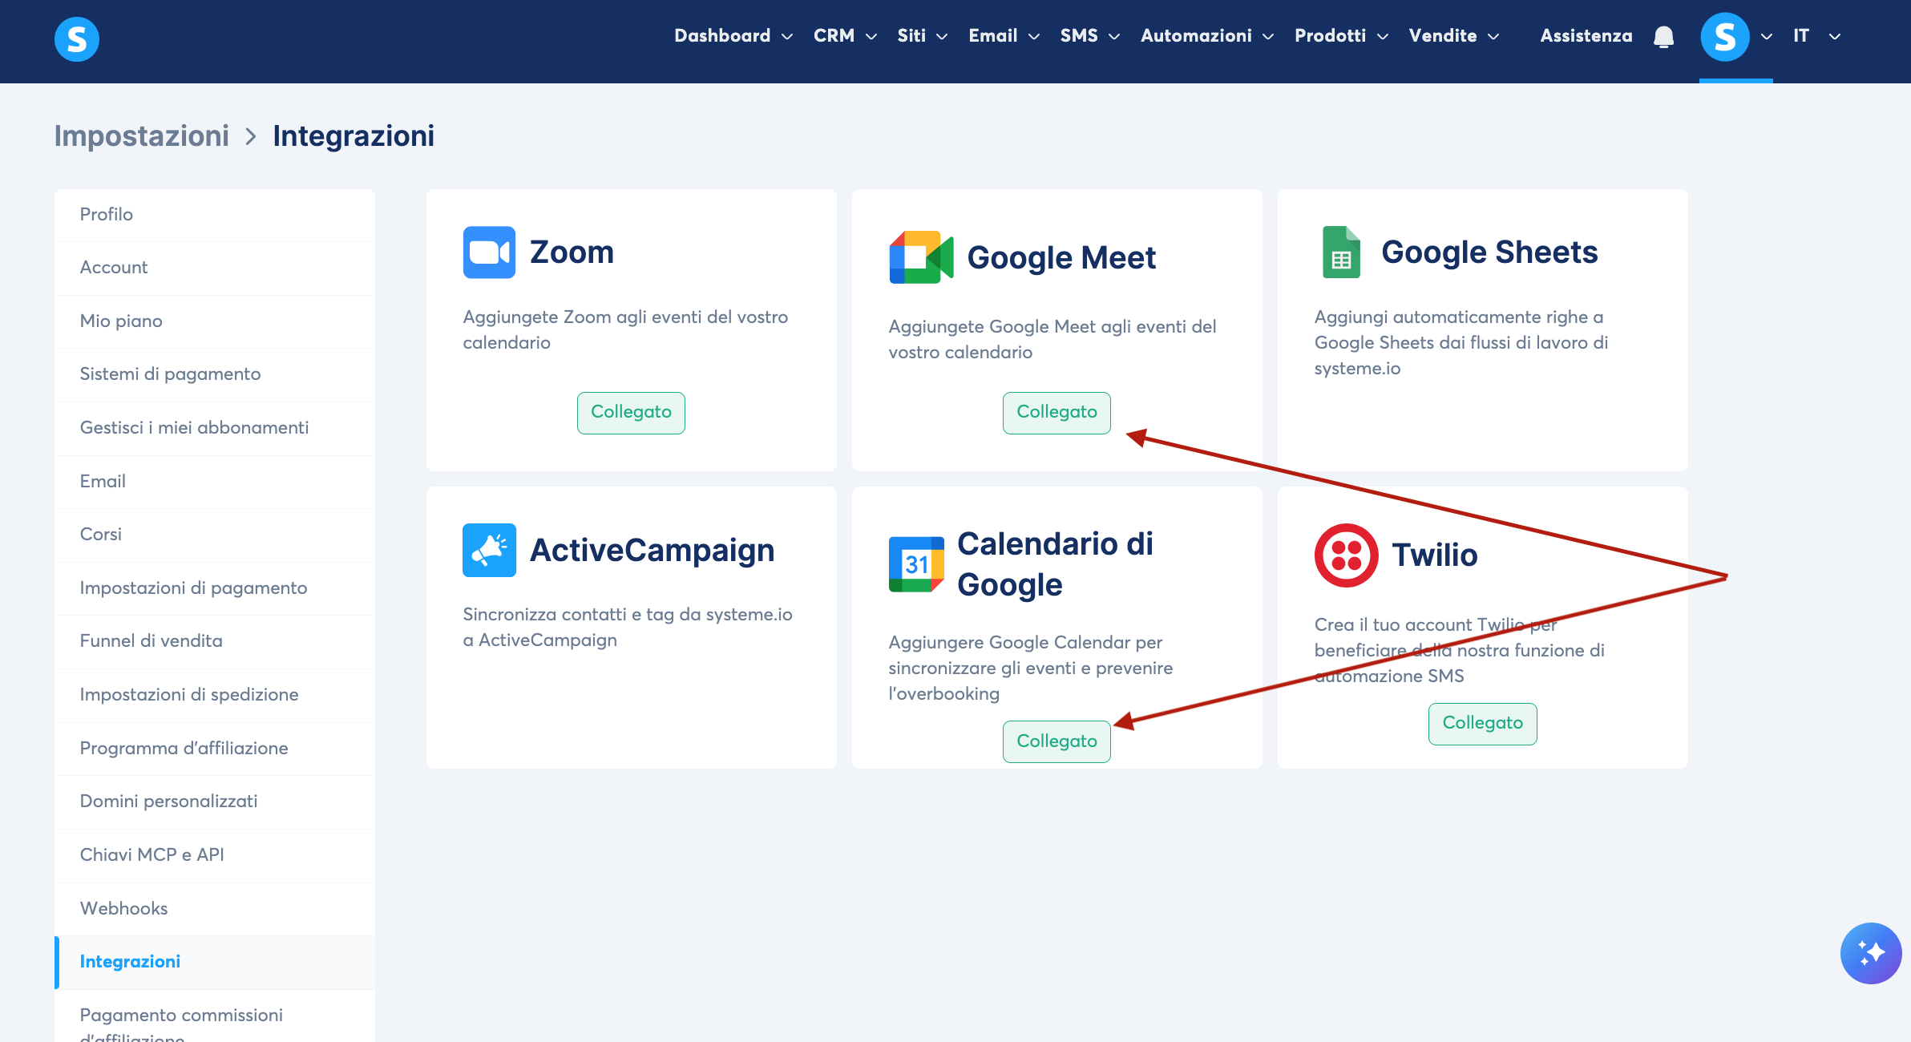Viewport: 1911px width, 1042px height.
Task: Open Sistemi di pagamento
Action: click(215, 374)
